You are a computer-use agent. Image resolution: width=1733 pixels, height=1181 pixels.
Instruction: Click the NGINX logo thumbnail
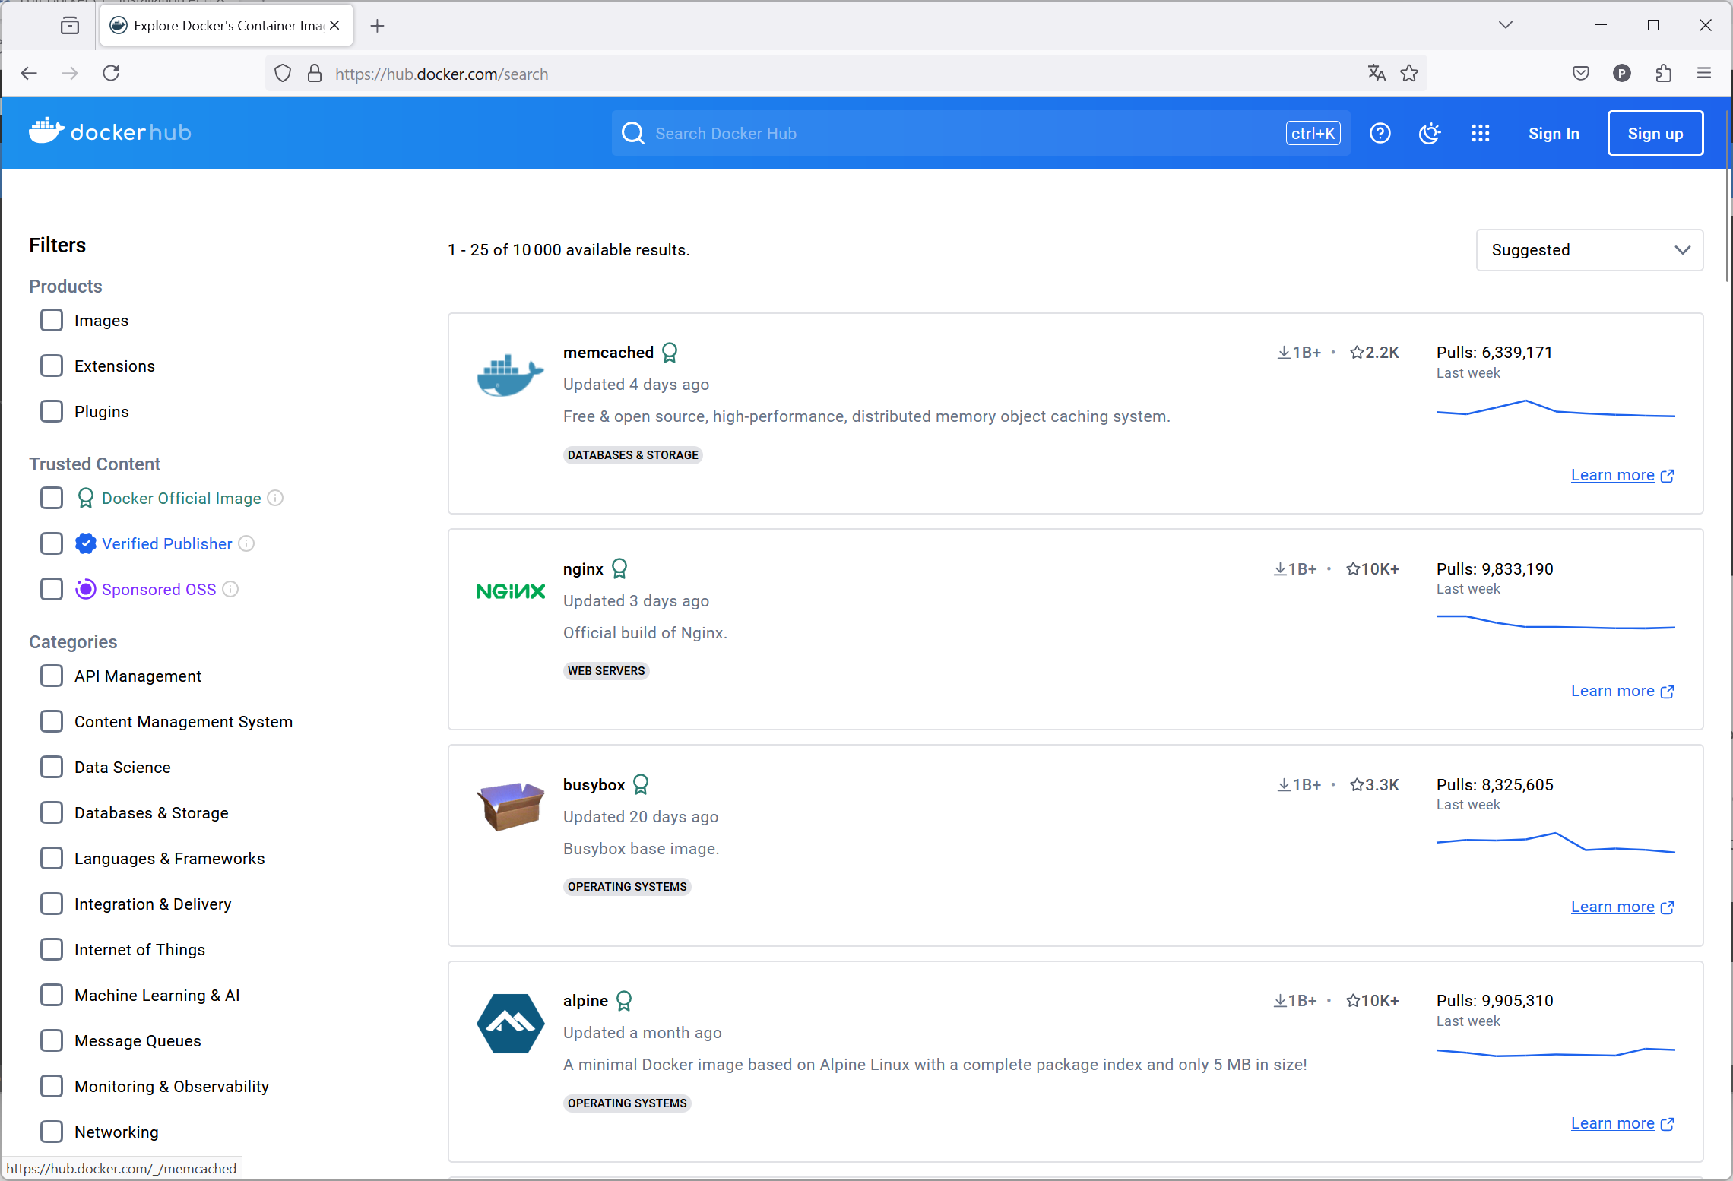click(510, 591)
